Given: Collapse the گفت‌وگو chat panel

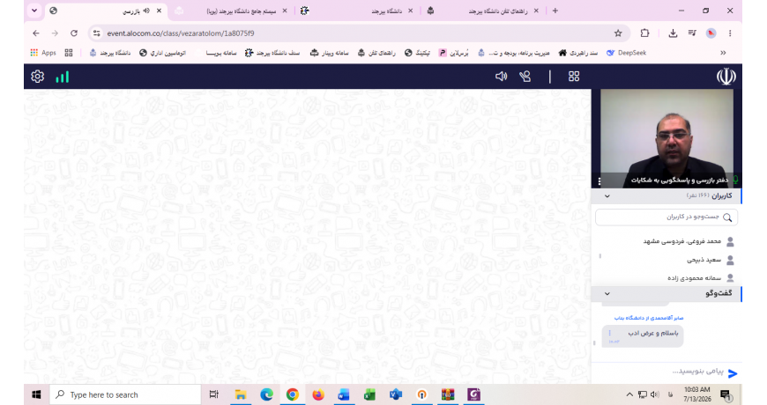Looking at the screenshot, I should pos(607,293).
